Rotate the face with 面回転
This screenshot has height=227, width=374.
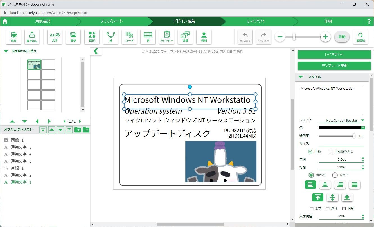click(361, 37)
